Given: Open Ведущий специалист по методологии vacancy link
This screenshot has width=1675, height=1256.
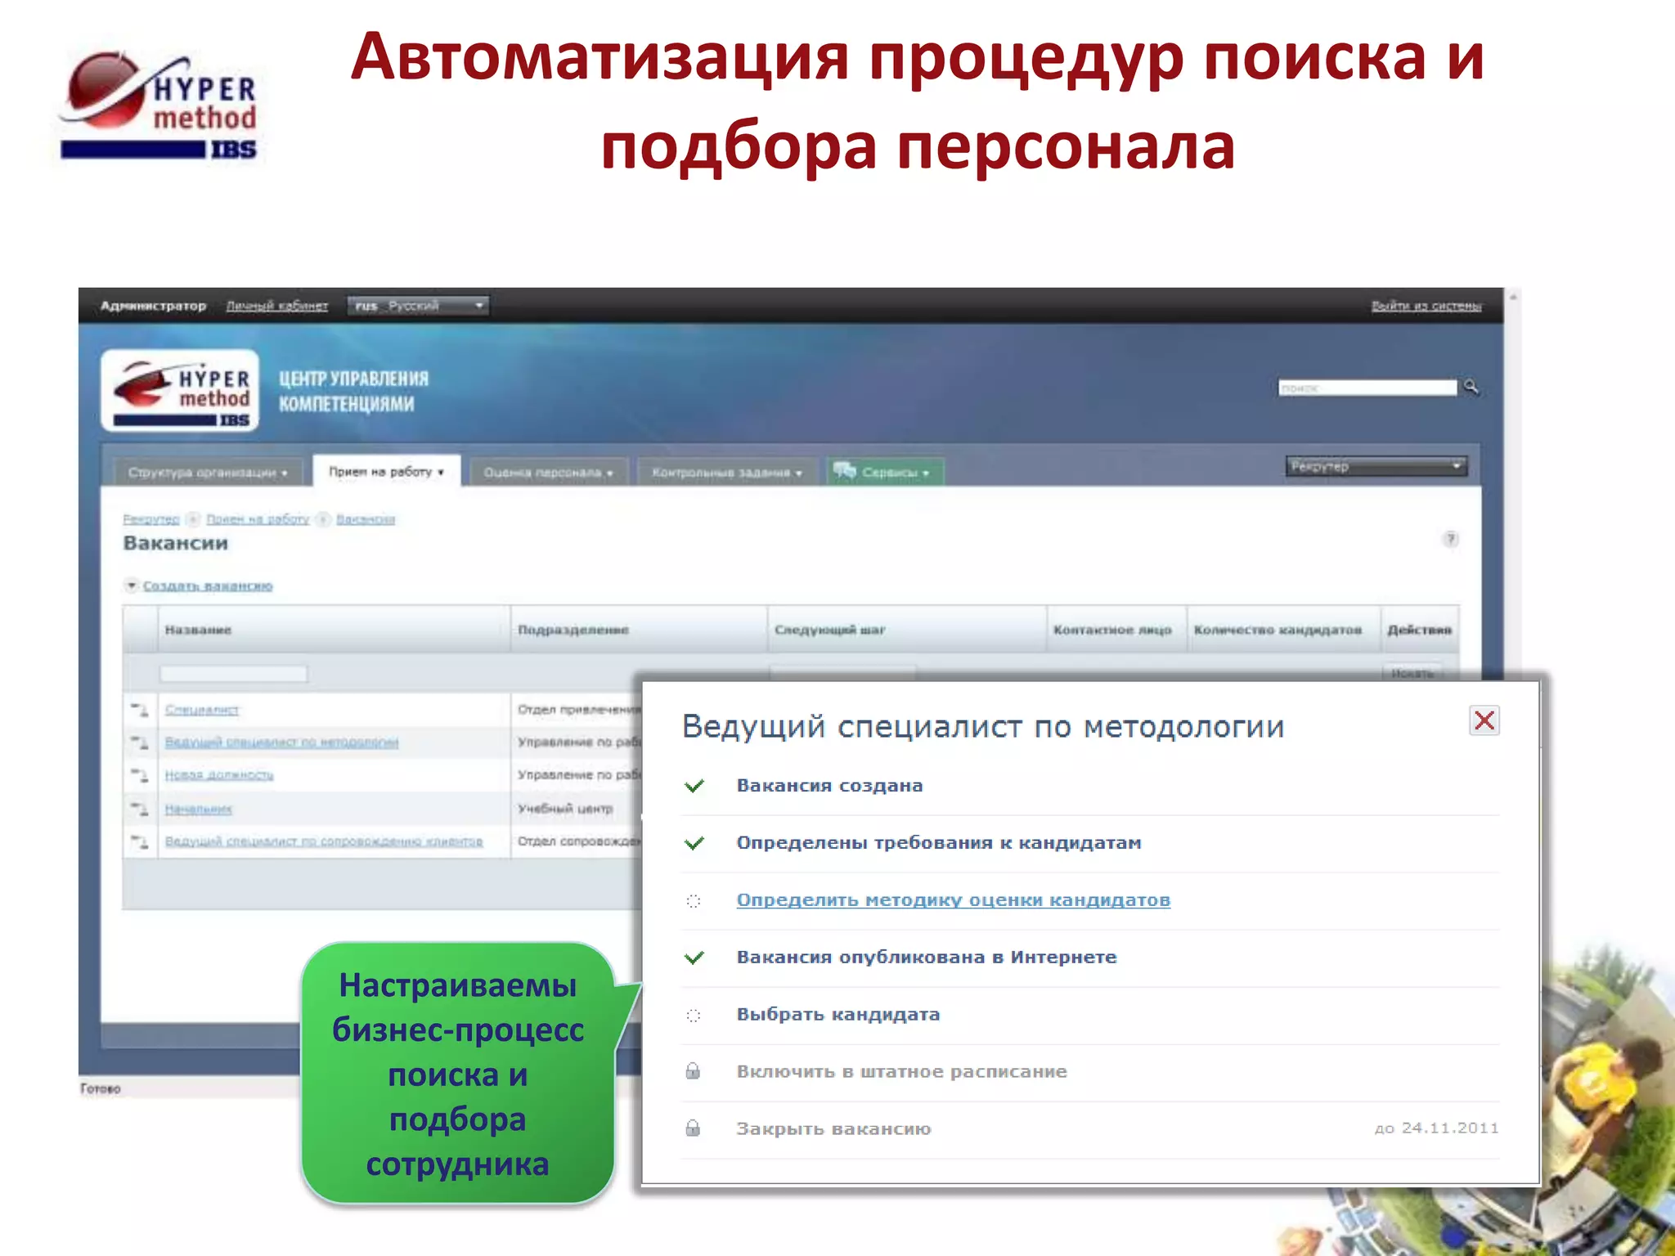Looking at the screenshot, I should click(x=281, y=742).
